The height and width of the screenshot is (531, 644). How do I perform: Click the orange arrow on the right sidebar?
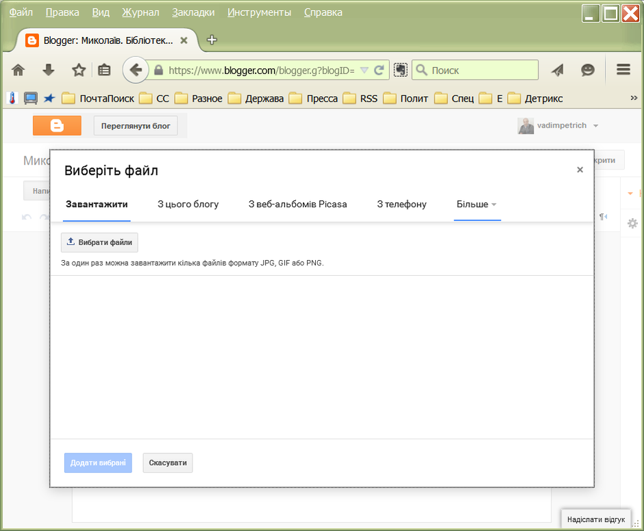coord(630,193)
